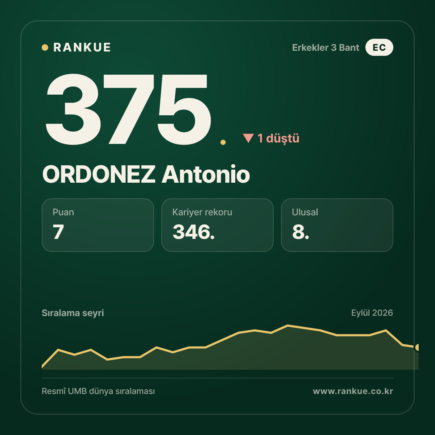Click the large 375 rank number
Screen dimensions: 435x435
point(128,109)
